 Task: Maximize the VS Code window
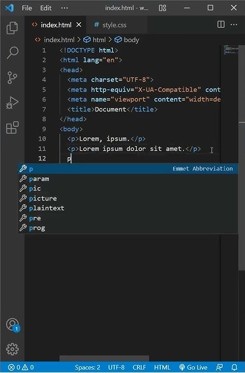[210, 8]
